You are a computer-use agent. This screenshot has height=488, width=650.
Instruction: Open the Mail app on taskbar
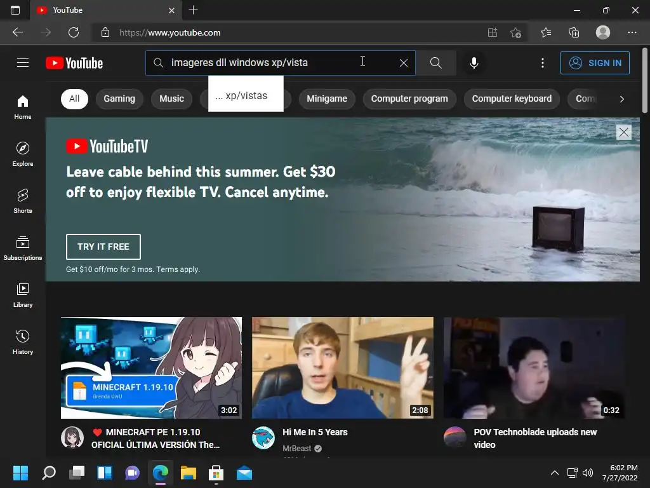244,473
